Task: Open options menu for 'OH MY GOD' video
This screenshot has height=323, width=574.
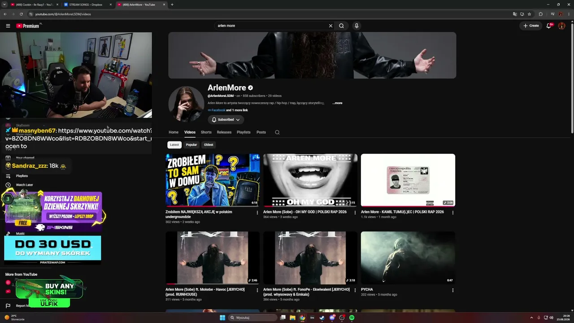Action: (355, 213)
